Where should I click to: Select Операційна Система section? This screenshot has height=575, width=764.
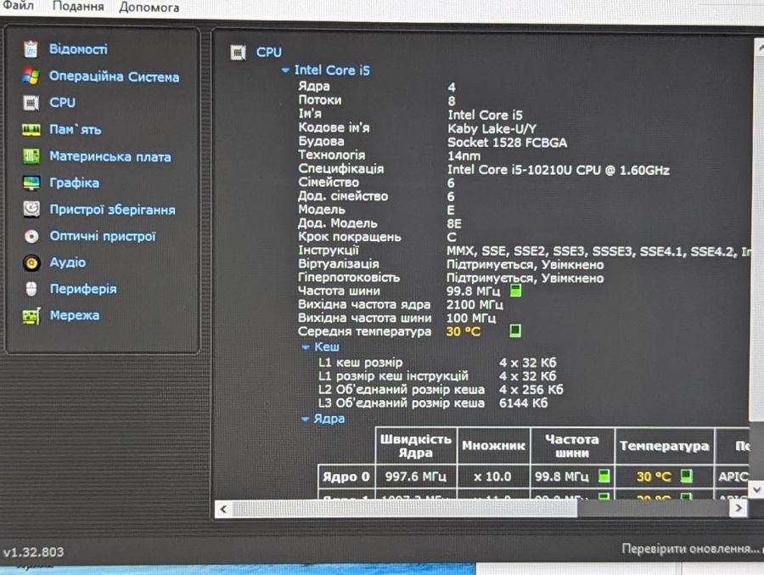click(114, 76)
